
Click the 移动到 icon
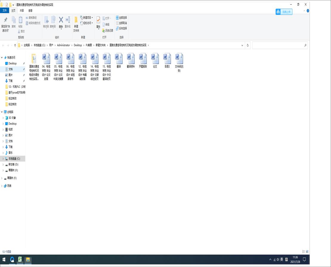click(x=46, y=20)
